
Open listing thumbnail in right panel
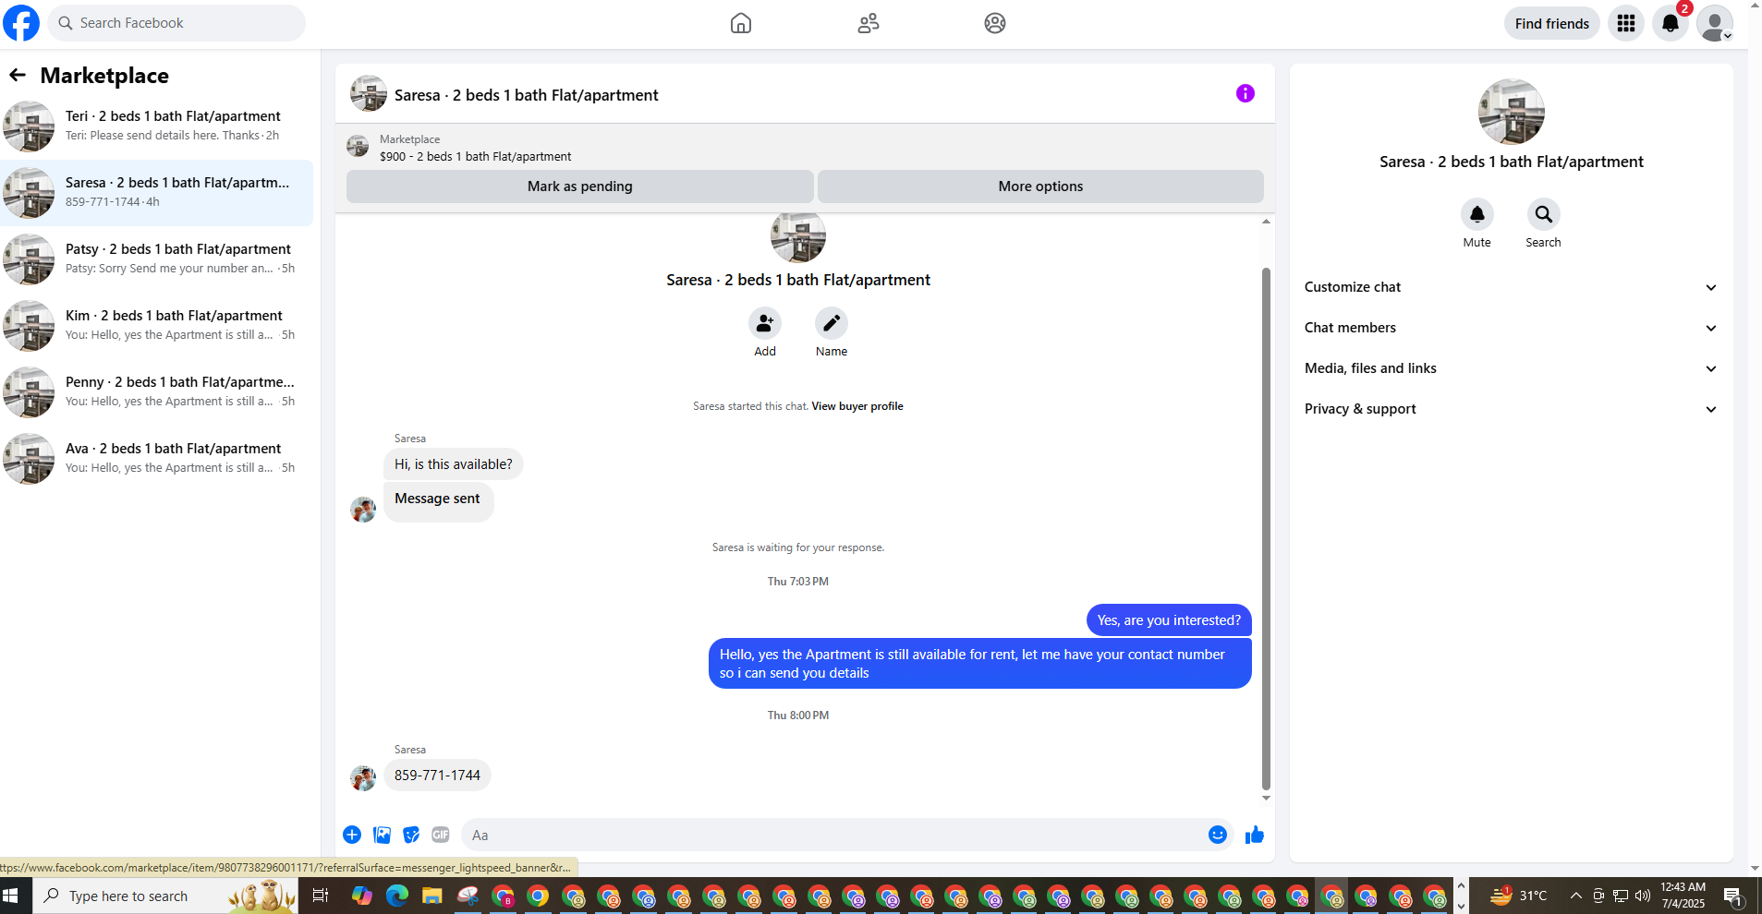click(x=1512, y=112)
